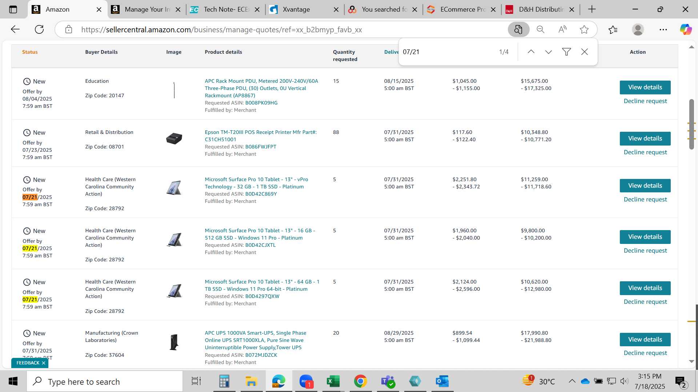View details for Surface Pro vPro 32 GB
Viewport: 698px width, 392px height.
(x=645, y=186)
